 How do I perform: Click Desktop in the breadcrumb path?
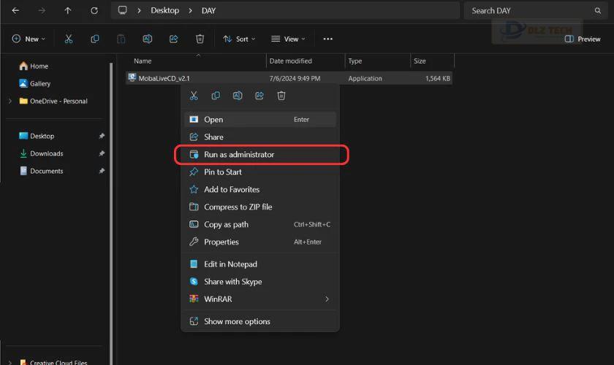pos(165,10)
